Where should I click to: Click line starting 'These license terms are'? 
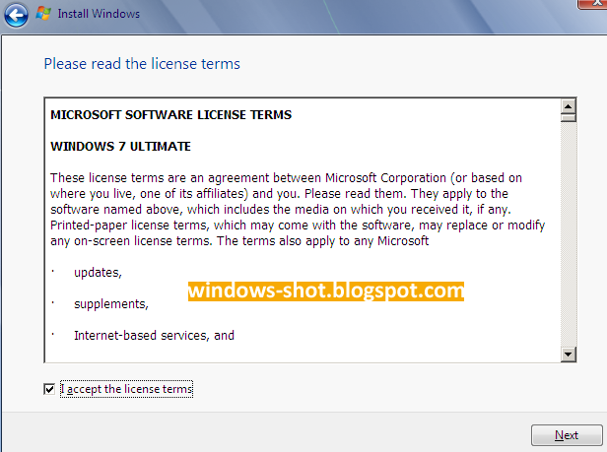pos(286,178)
